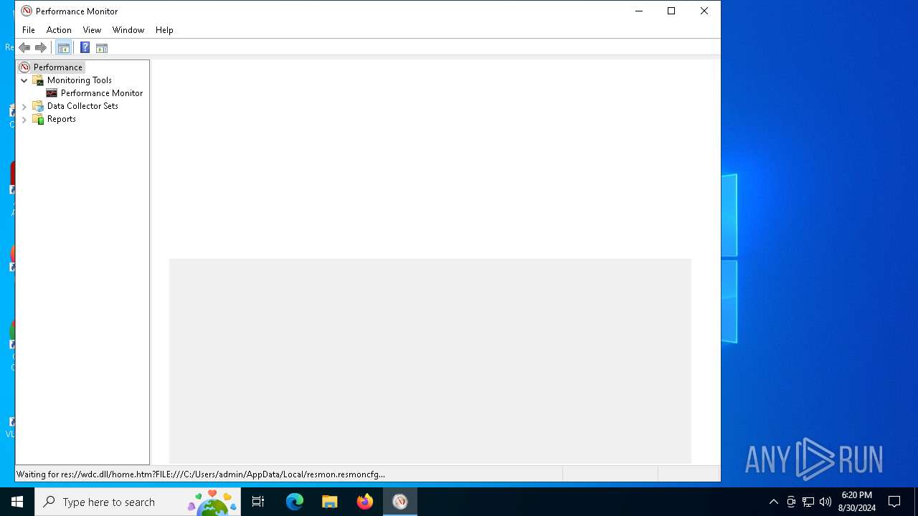Click the Back arrow toolbar icon
Image resolution: width=918 pixels, height=516 pixels.
click(x=24, y=48)
